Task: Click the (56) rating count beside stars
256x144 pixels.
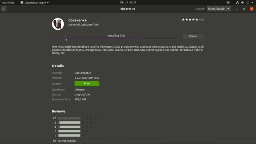Action: point(202,20)
